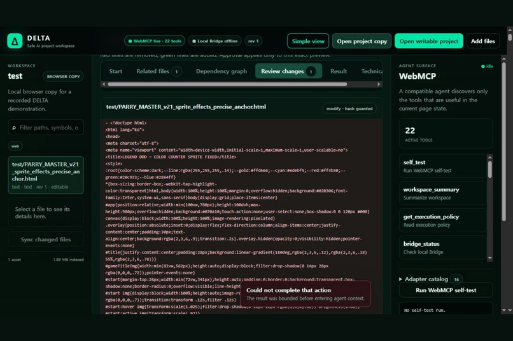Open the Dependency graph tab
This screenshot has width=513, height=341.
coord(221,71)
